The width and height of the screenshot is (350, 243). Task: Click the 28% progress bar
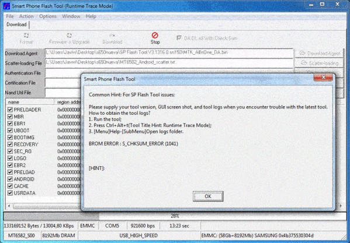(175, 216)
